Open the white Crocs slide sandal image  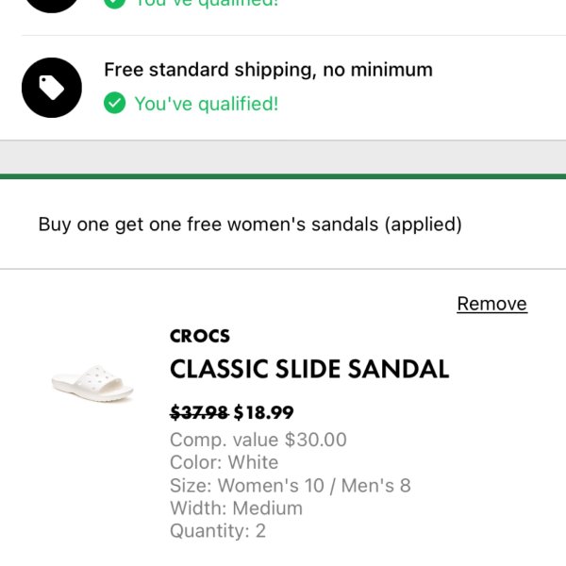pyautogui.click(x=92, y=384)
